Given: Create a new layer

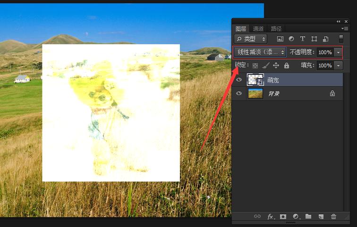Looking at the screenshot, I should tap(321, 217).
